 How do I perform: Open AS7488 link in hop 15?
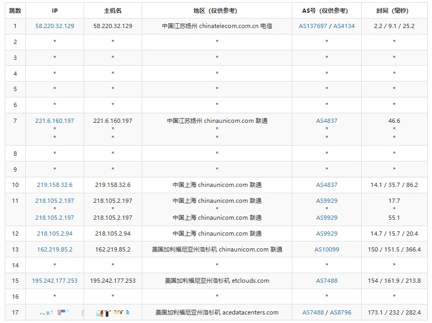326,281
